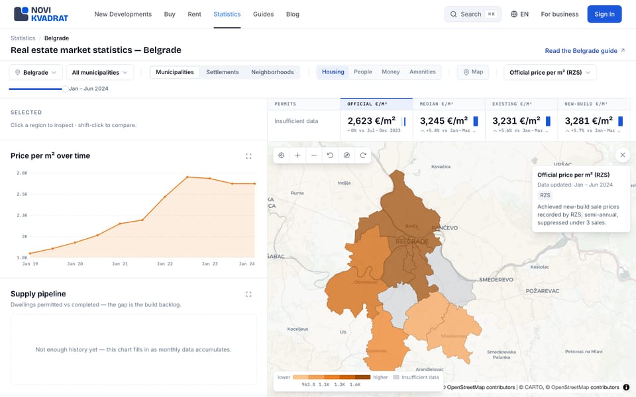Expand Supply pipeline chart fullscreen
The image size is (636, 397).
(248, 294)
